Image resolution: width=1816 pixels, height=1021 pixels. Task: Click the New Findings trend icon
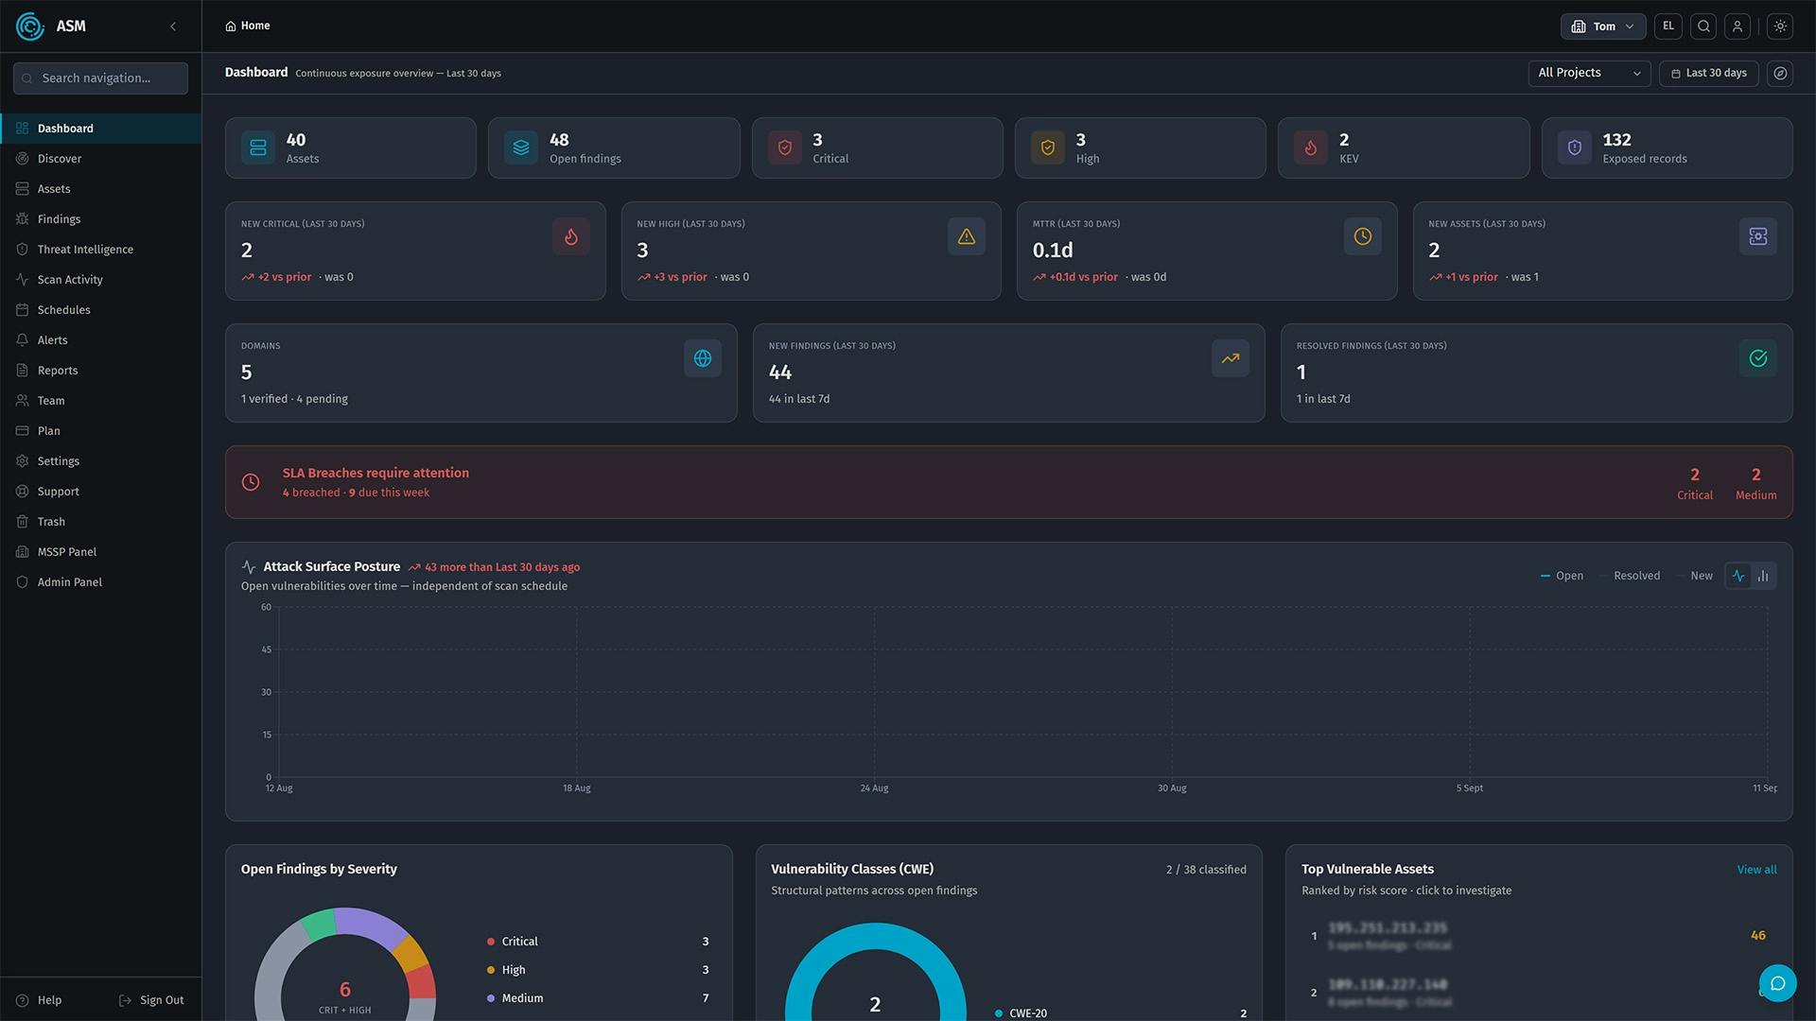tap(1231, 358)
